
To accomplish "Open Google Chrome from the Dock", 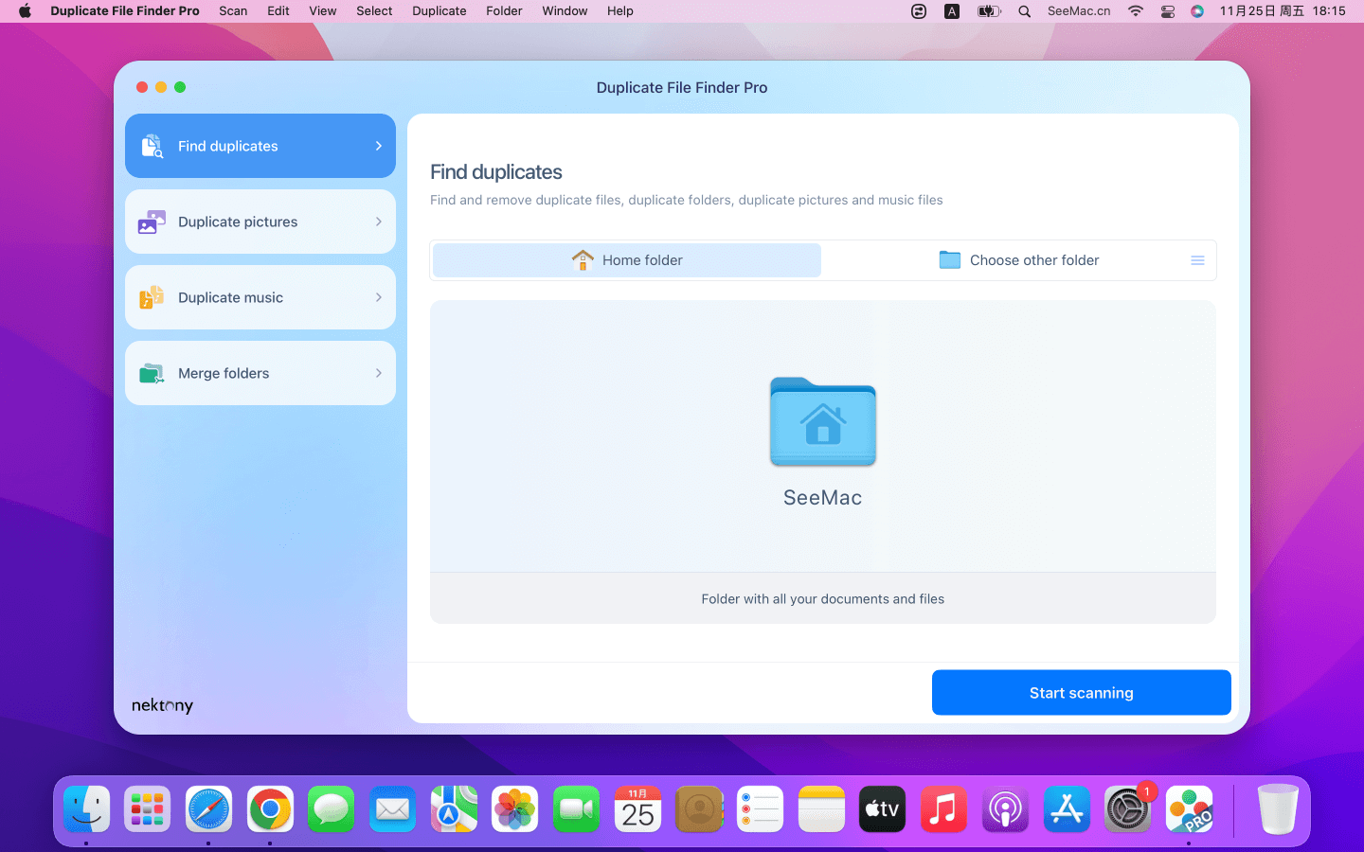I will (x=270, y=809).
